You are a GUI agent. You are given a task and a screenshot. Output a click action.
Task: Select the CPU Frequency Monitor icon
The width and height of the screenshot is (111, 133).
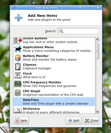click(x=18, y=84)
